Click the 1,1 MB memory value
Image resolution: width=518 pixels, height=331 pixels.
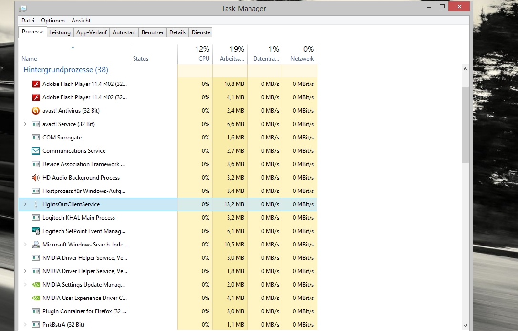(x=236, y=325)
